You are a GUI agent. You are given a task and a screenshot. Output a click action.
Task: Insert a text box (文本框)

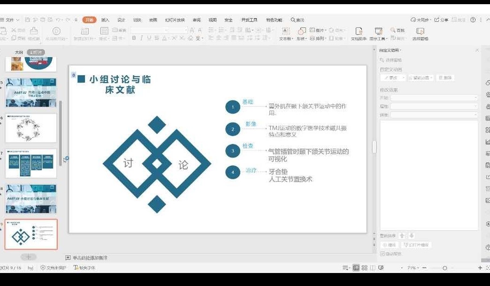coord(286,33)
